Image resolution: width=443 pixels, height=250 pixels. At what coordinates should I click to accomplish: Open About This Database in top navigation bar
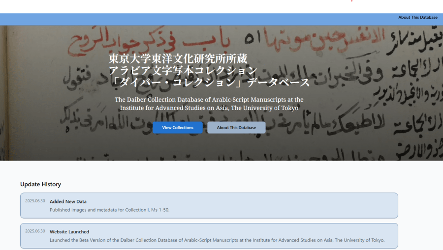[x=417, y=17]
